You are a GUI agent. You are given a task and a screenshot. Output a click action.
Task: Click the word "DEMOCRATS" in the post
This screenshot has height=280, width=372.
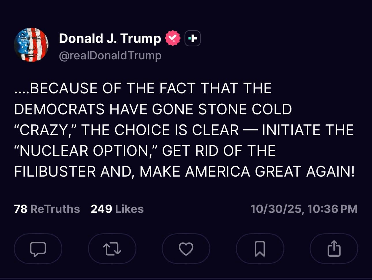point(59,109)
